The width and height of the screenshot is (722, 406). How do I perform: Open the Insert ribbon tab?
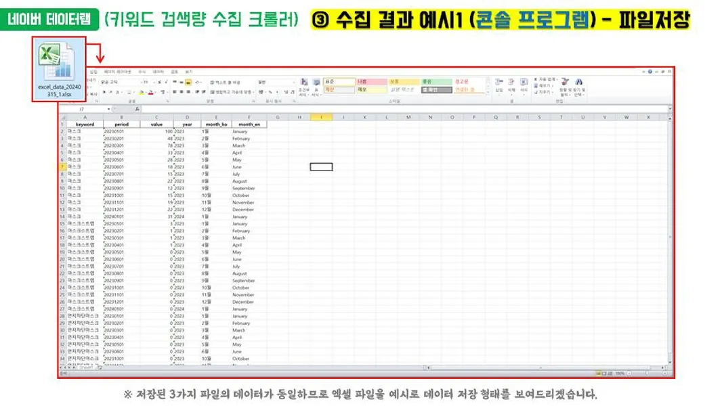[93, 72]
